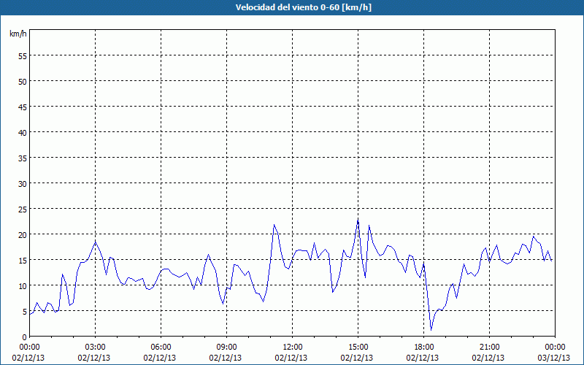Viewport: 584px width, 365px height.
Task: Select the y-axis value 45
Action: 23,107
